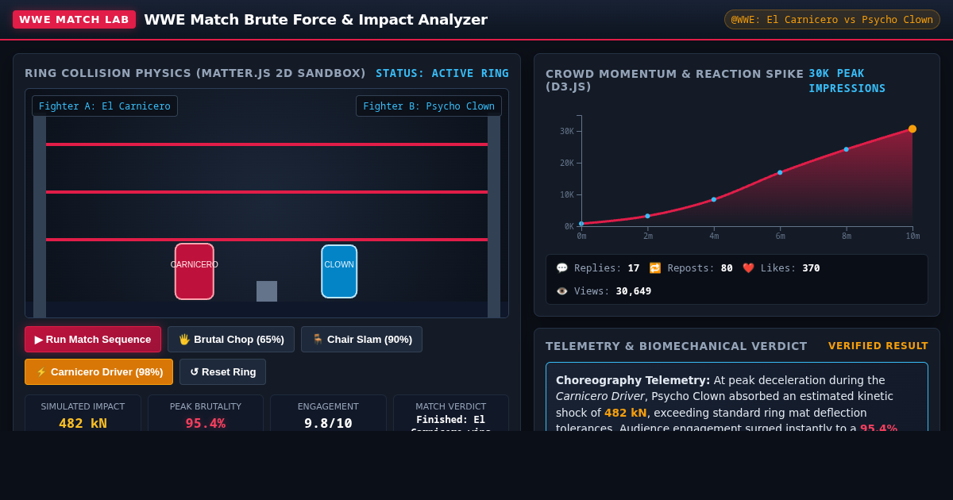Click the red heart Likes icon
The height and width of the screenshot is (500, 953).
(x=748, y=268)
